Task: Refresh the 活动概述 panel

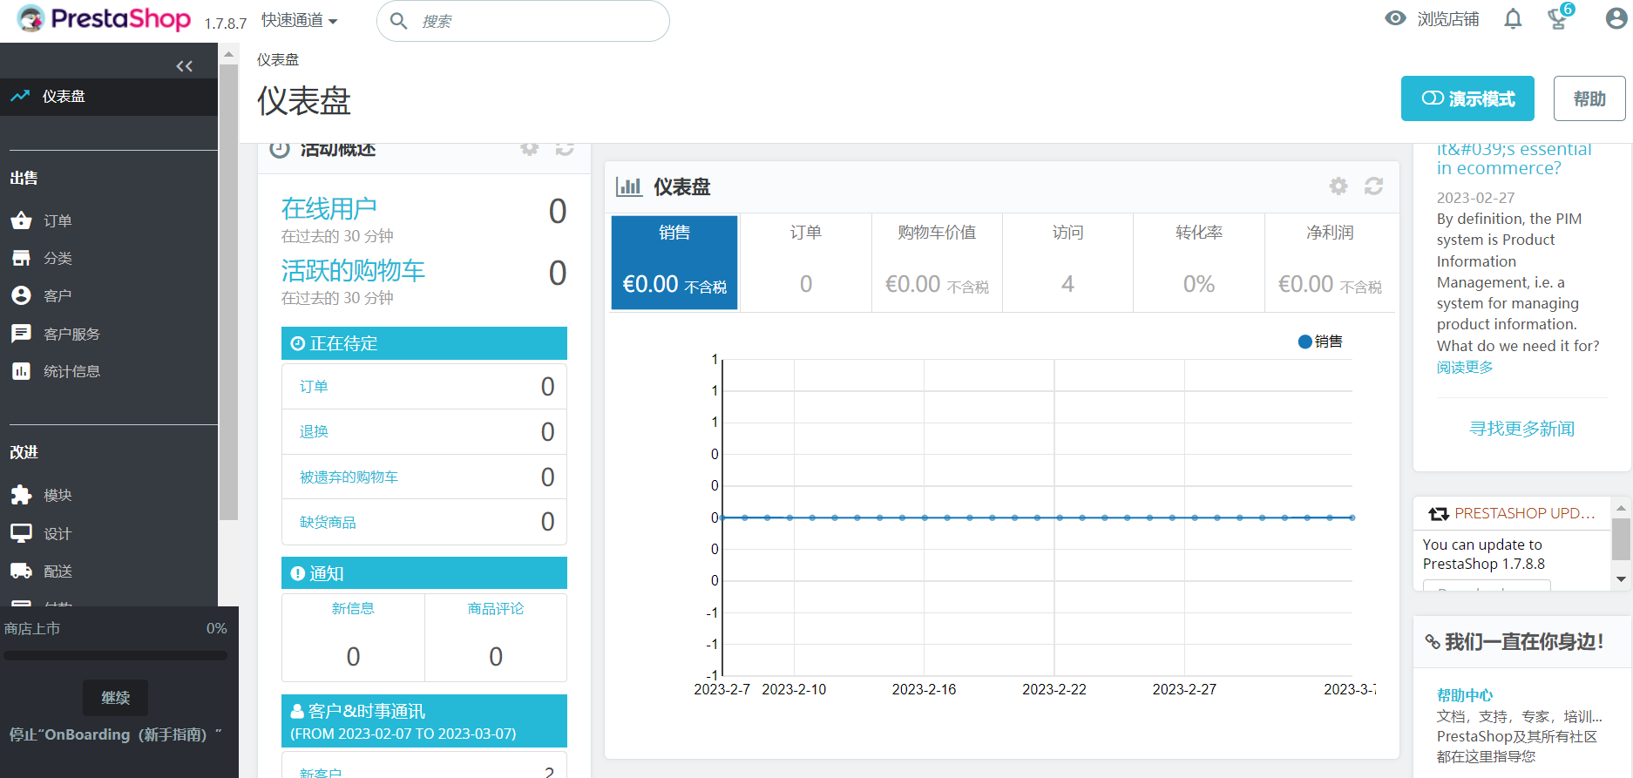Action: 565,148
